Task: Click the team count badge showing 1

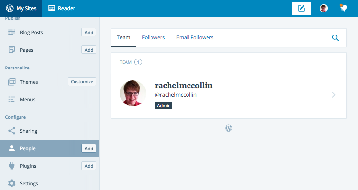Action: [x=138, y=62]
